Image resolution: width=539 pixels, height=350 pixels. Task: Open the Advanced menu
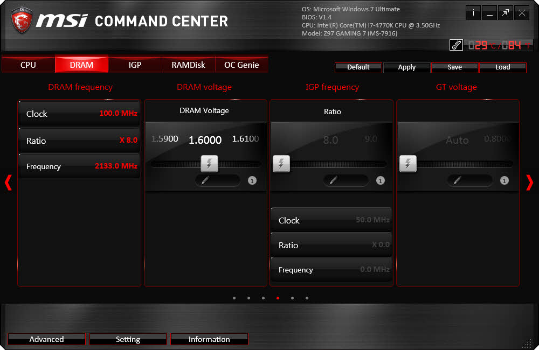(x=46, y=339)
